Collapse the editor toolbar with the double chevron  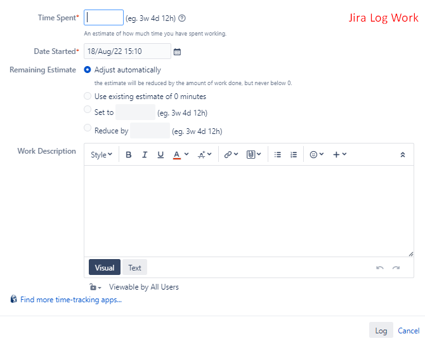(x=403, y=155)
